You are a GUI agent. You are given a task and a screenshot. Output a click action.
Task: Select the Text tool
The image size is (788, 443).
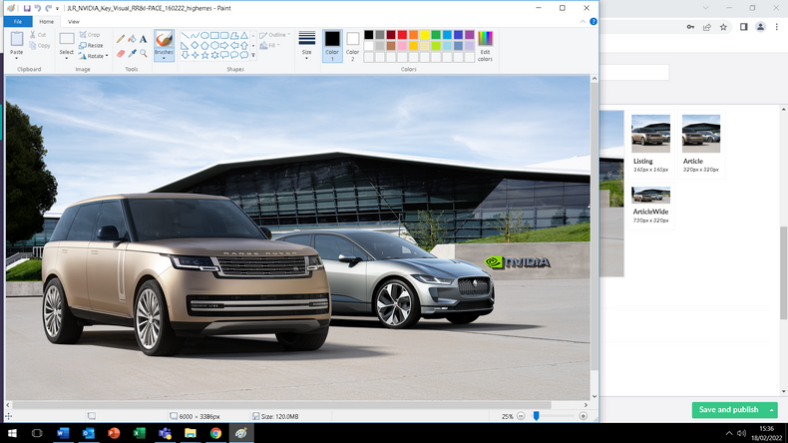[144, 39]
